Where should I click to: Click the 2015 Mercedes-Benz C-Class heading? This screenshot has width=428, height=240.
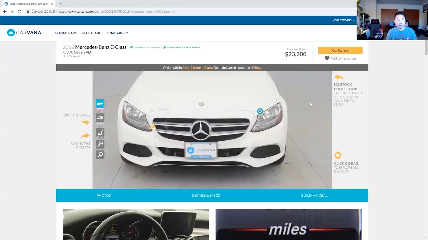coord(95,47)
